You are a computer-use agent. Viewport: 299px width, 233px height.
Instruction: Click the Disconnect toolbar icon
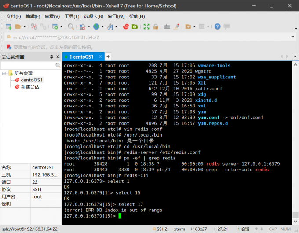pyautogui.click(x=34, y=26)
